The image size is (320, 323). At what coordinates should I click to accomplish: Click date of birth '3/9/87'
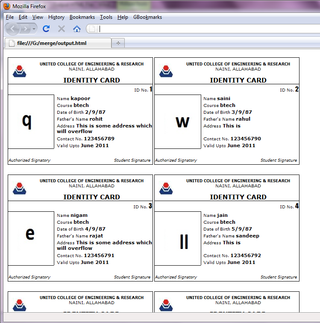tap(242, 112)
